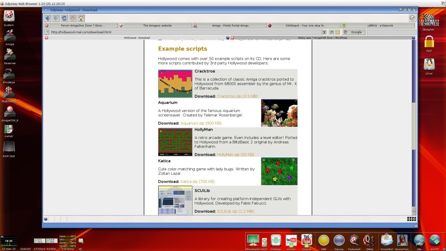Screen dimensions: 446x251
Task: Click the SCUILib GUI screenshot thumbnail
Action: click(175, 200)
